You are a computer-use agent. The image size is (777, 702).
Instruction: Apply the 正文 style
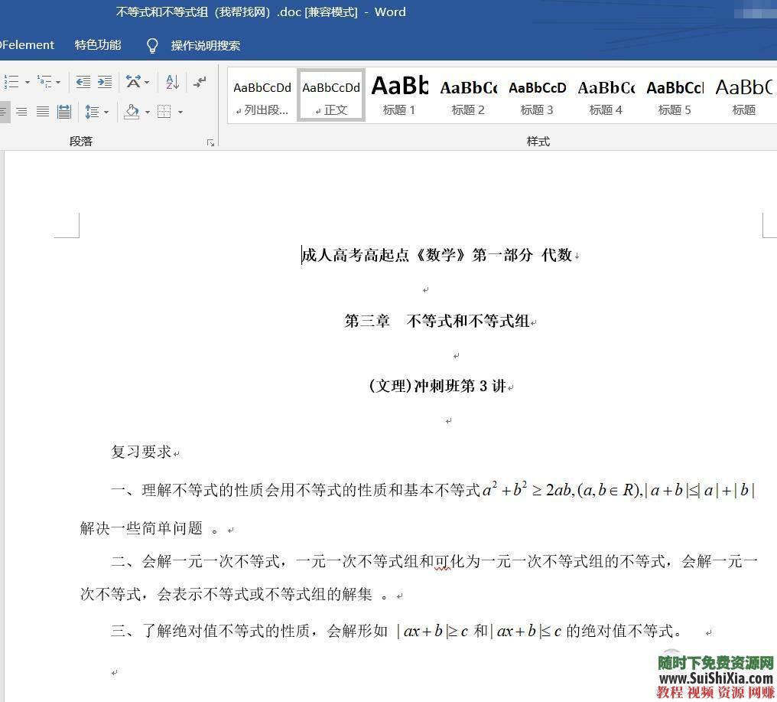tap(330, 95)
